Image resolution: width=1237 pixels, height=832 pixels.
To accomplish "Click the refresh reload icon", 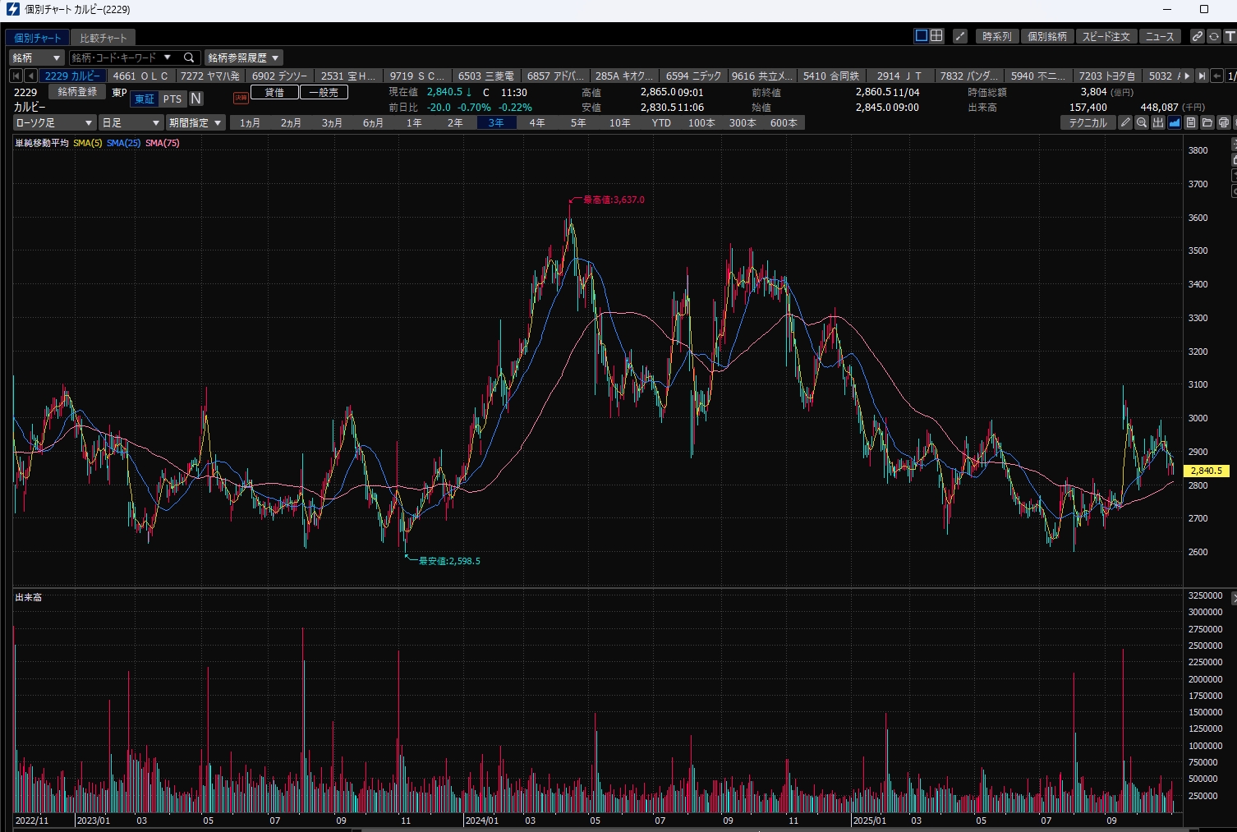I will click(1214, 36).
